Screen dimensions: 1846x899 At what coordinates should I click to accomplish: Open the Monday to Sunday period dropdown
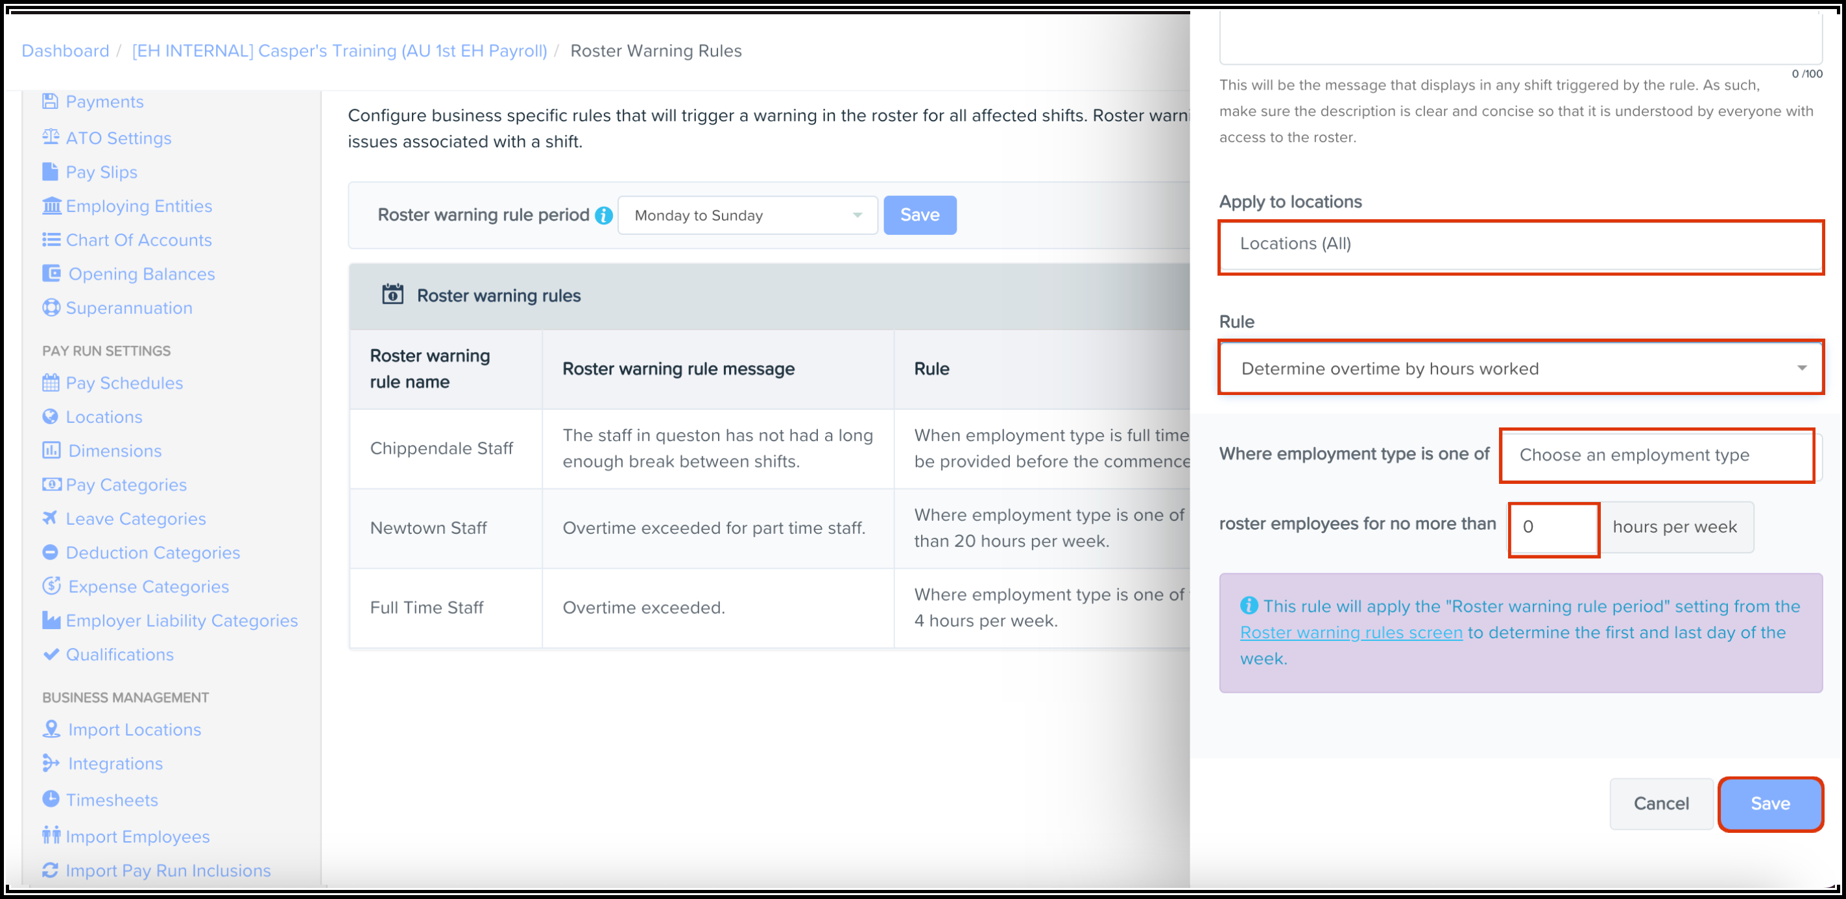click(747, 215)
